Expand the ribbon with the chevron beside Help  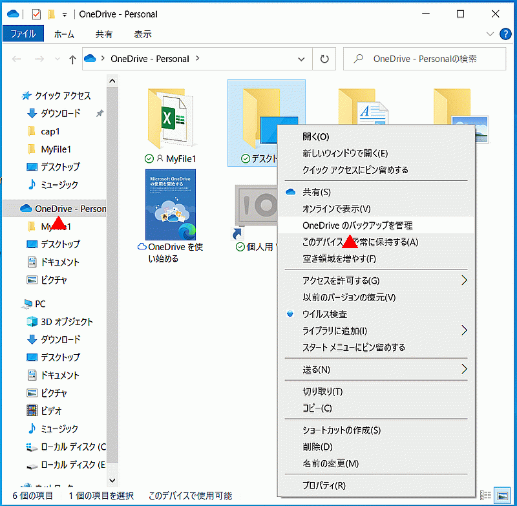pyautogui.click(x=490, y=34)
